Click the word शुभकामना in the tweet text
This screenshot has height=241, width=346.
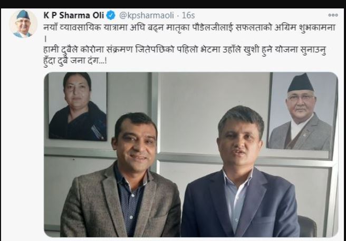point(317,28)
